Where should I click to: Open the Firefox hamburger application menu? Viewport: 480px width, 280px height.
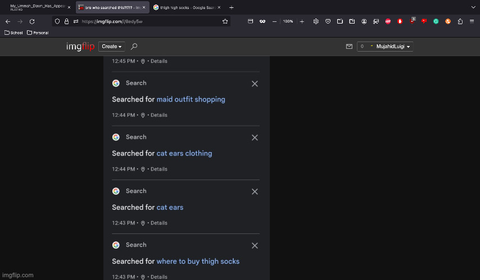(x=472, y=21)
